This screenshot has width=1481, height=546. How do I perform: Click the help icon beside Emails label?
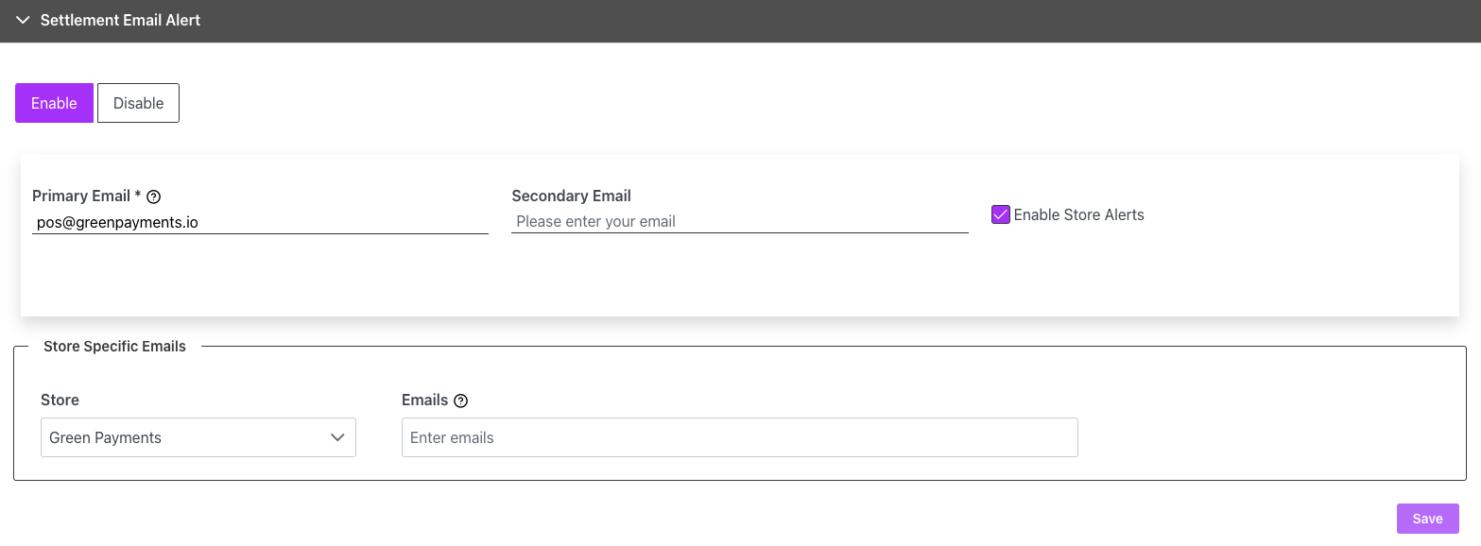[x=461, y=401]
